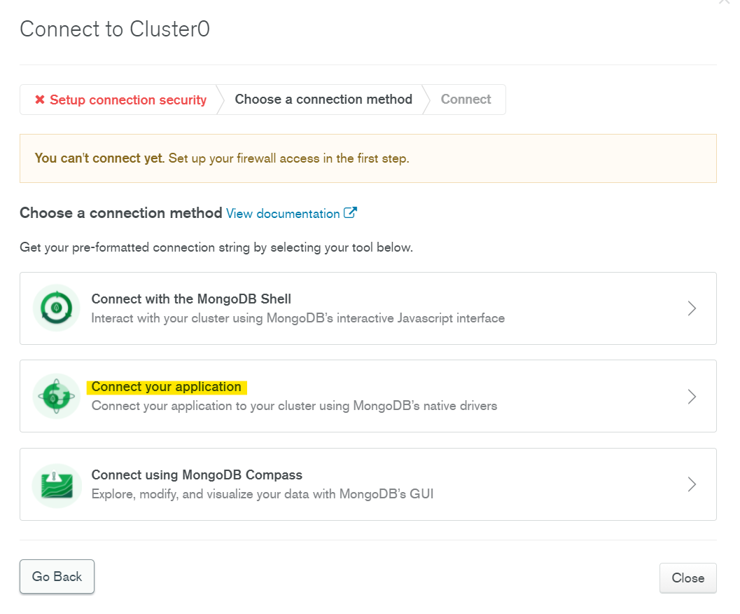Screen dimensions: 740x614
Task: Select the highlighted Connect your application title
Action: point(166,387)
